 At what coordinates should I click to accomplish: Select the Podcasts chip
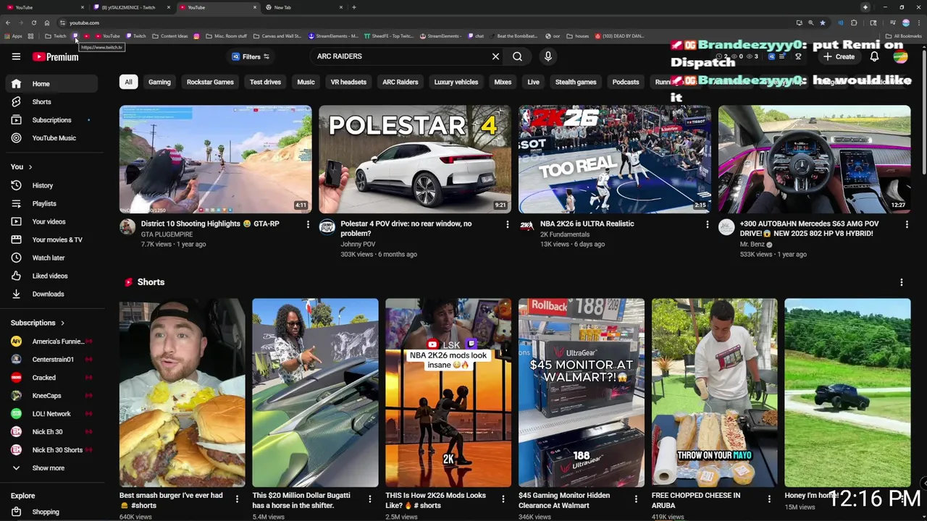[626, 82]
